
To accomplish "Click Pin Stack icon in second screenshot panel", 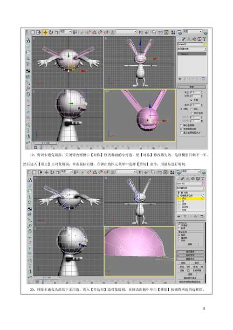I will pyautogui.click(x=178, y=217).
